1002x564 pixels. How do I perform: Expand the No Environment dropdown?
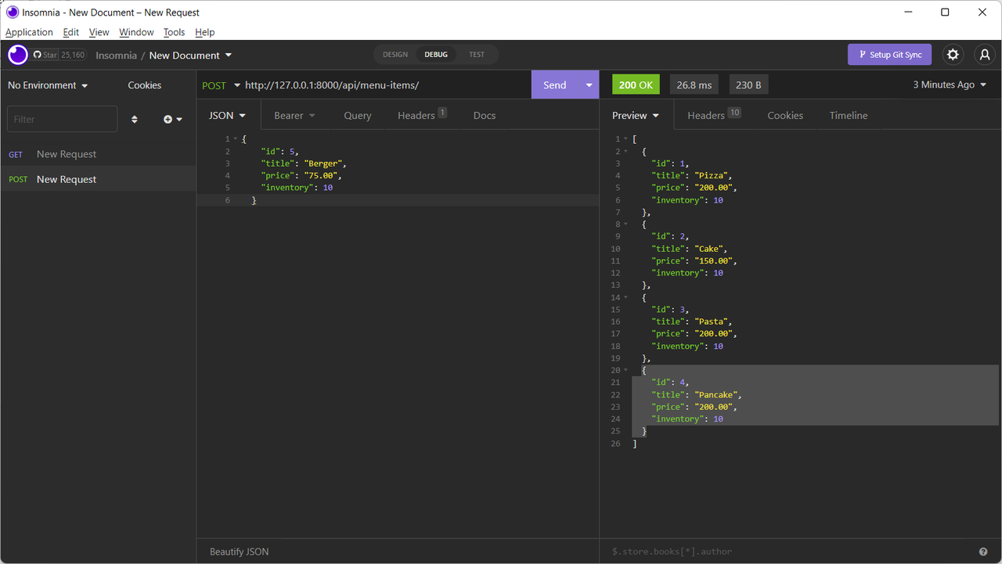[48, 85]
